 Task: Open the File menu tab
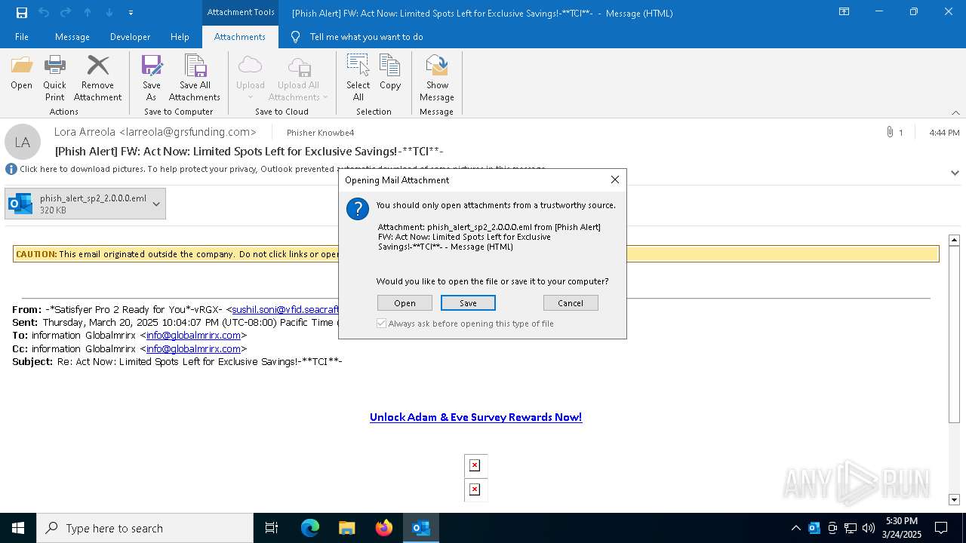(x=22, y=37)
